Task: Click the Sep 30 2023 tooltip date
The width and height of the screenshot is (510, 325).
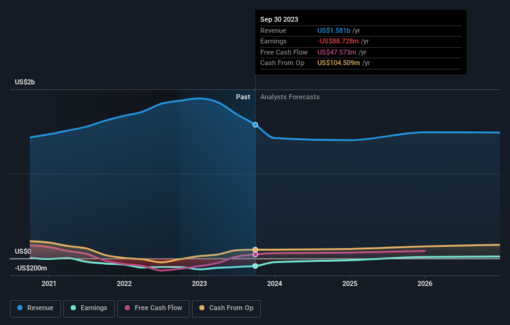Action: 279,19
